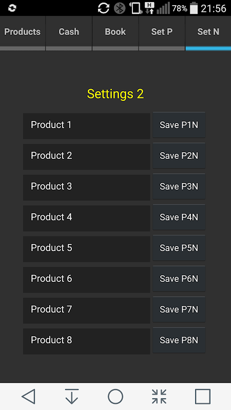
Task: Click the Save P4N button
Action: (x=179, y=217)
